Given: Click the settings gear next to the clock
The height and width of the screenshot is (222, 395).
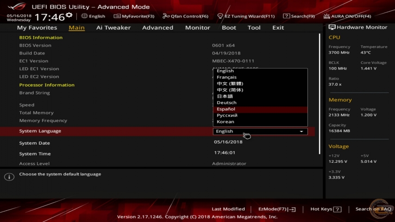Looking at the screenshot, I should [69, 15].
